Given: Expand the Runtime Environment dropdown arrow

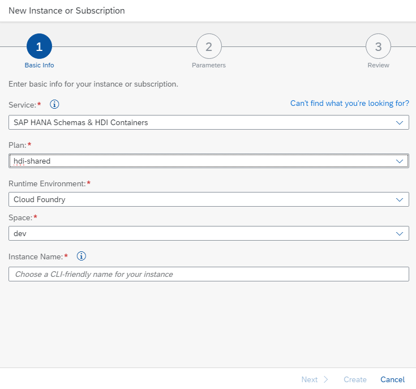Looking at the screenshot, I should point(400,199).
